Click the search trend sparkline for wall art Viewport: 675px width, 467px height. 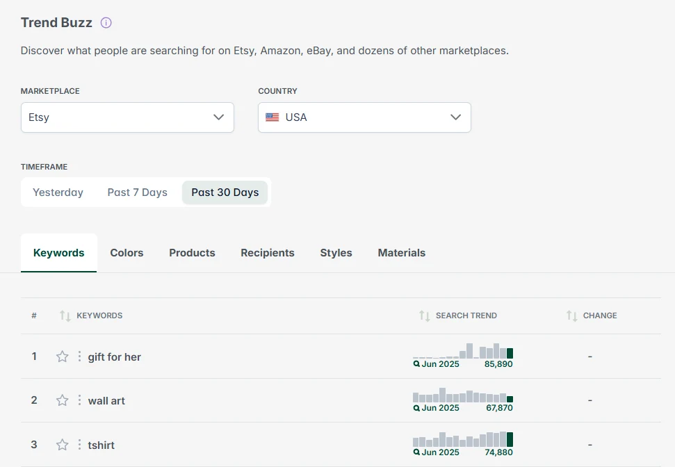pos(462,396)
